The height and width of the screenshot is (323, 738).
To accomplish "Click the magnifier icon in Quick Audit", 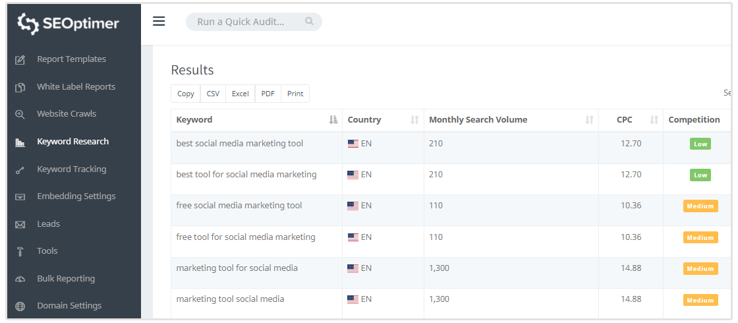I will pyautogui.click(x=309, y=22).
